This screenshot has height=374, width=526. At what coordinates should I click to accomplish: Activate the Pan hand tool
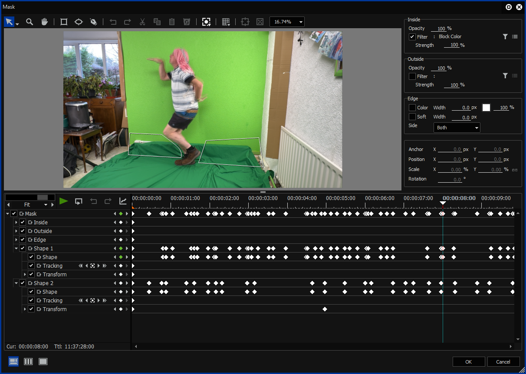pos(44,22)
